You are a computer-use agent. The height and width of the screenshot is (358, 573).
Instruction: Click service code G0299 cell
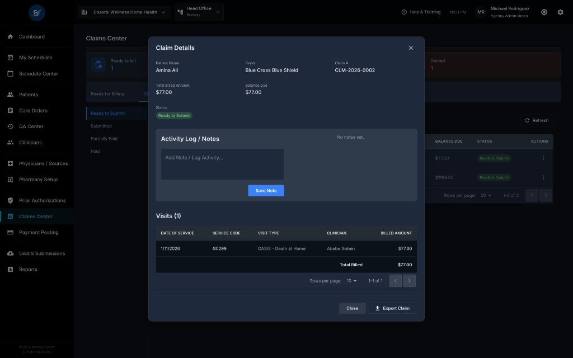point(219,249)
